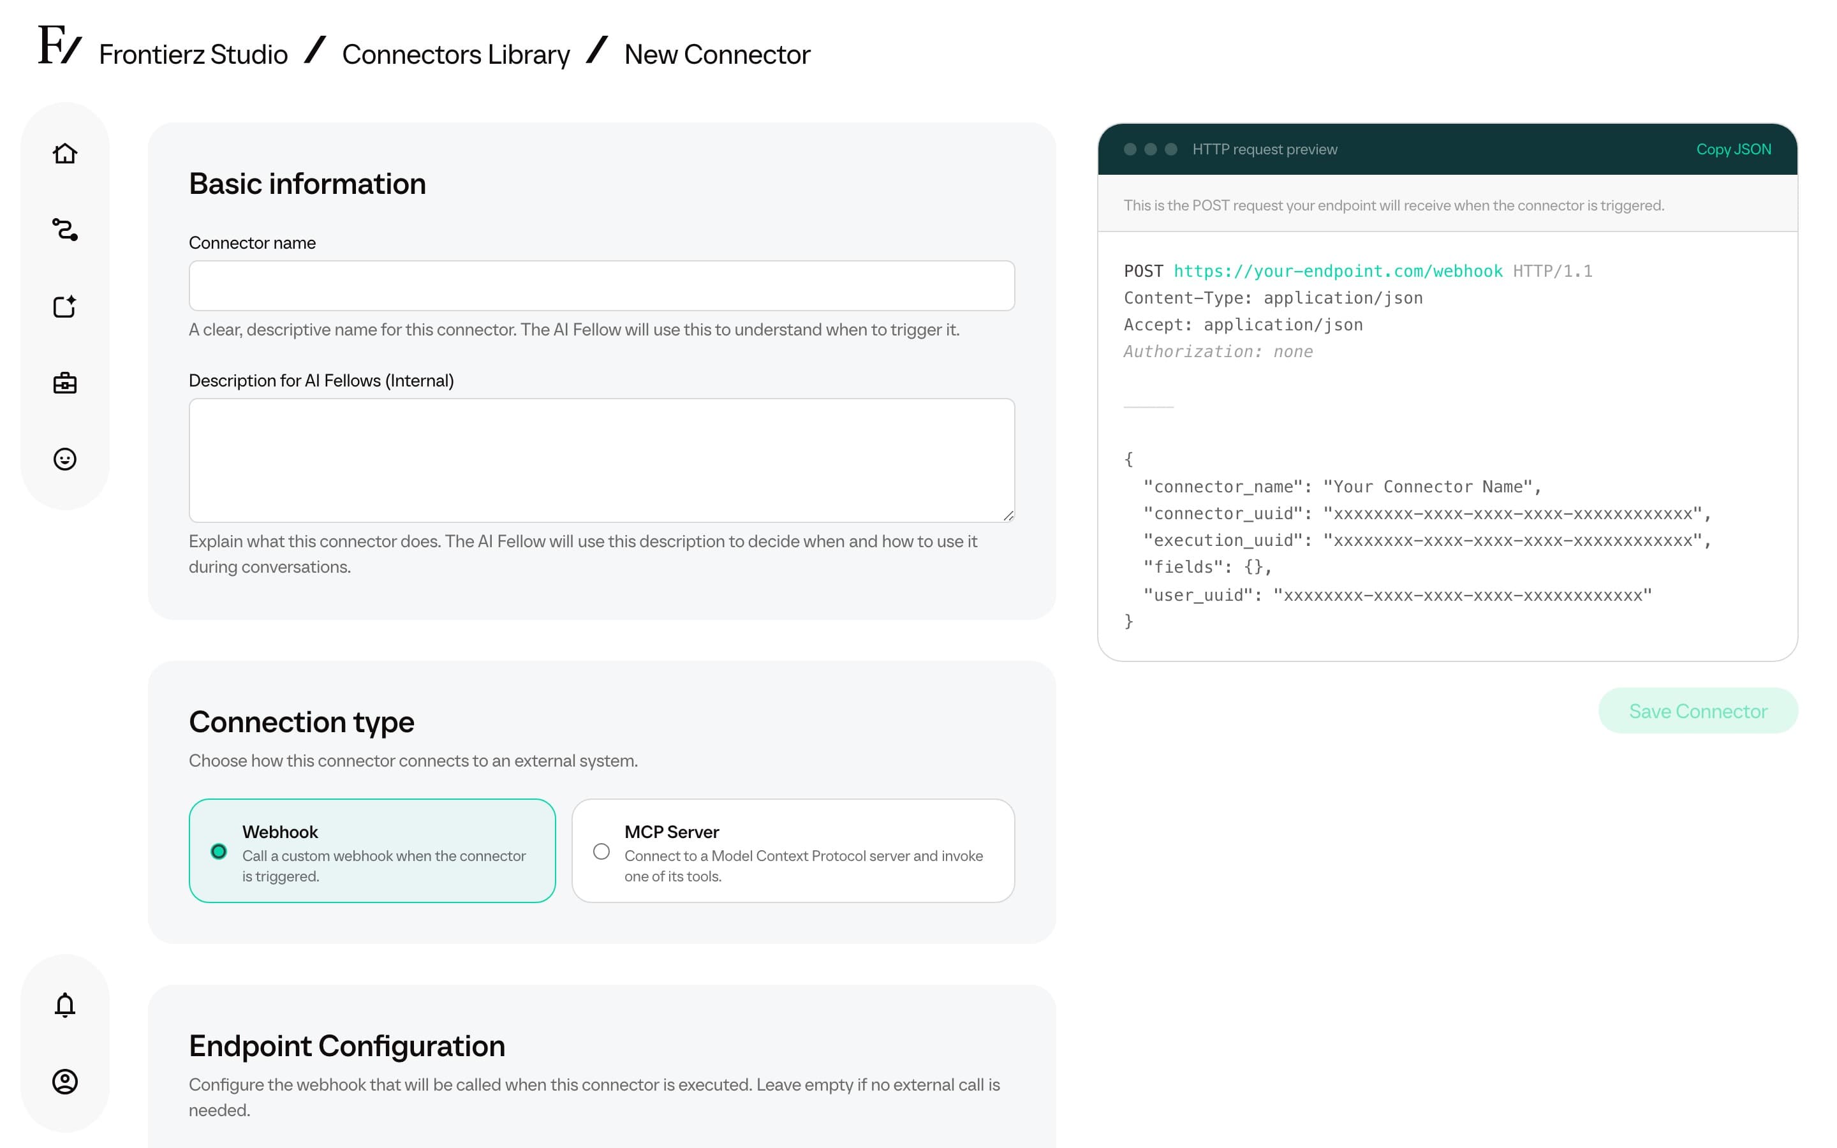1837x1148 pixels.
Task: Go to Frontierz Studio breadcrumb
Action: point(193,55)
